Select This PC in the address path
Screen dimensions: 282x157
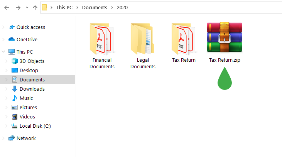[x=64, y=8]
